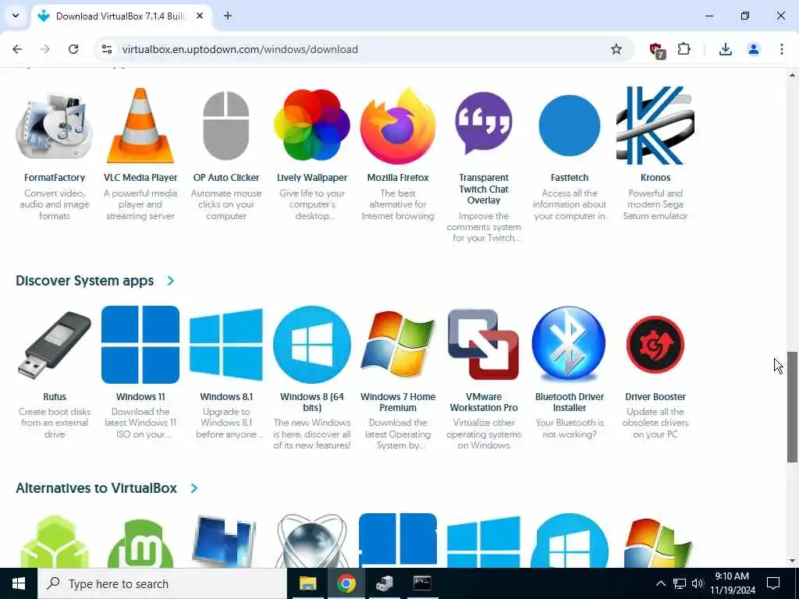Click the Mozilla Firefox title link

(x=398, y=178)
